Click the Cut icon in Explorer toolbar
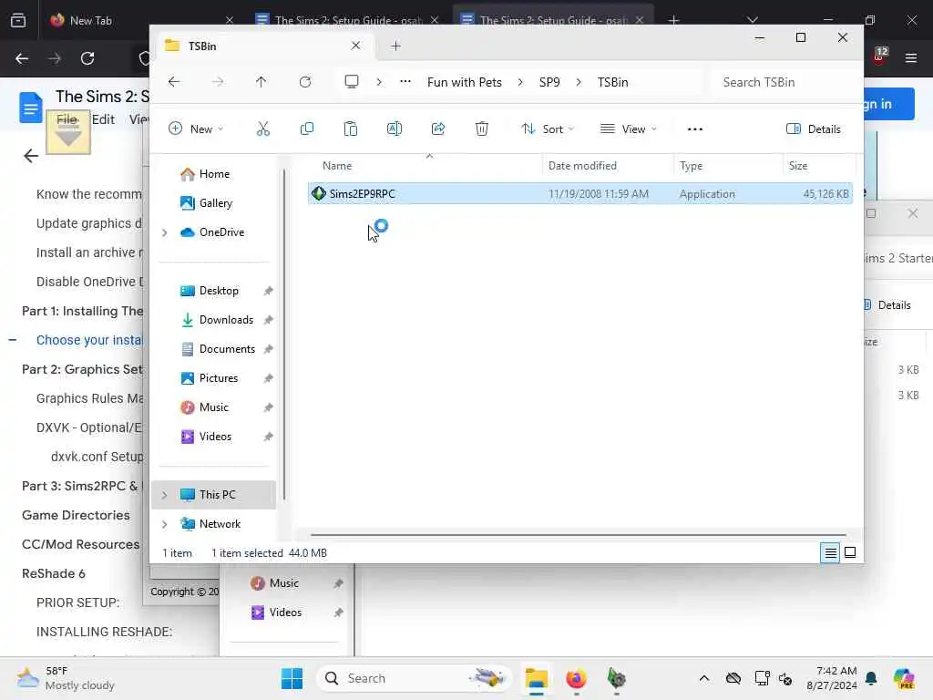This screenshot has height=700, width=933. (x=263, y=129)
